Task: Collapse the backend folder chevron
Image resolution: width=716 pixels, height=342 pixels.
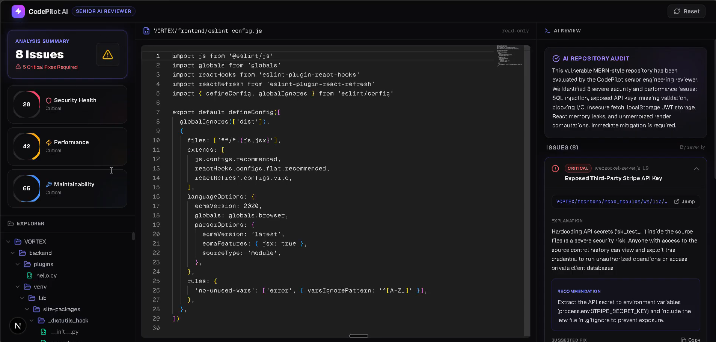Action: click(13, 253)
